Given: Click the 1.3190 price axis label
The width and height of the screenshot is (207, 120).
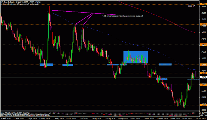Looking at the screenshot, I should [203, 97].
